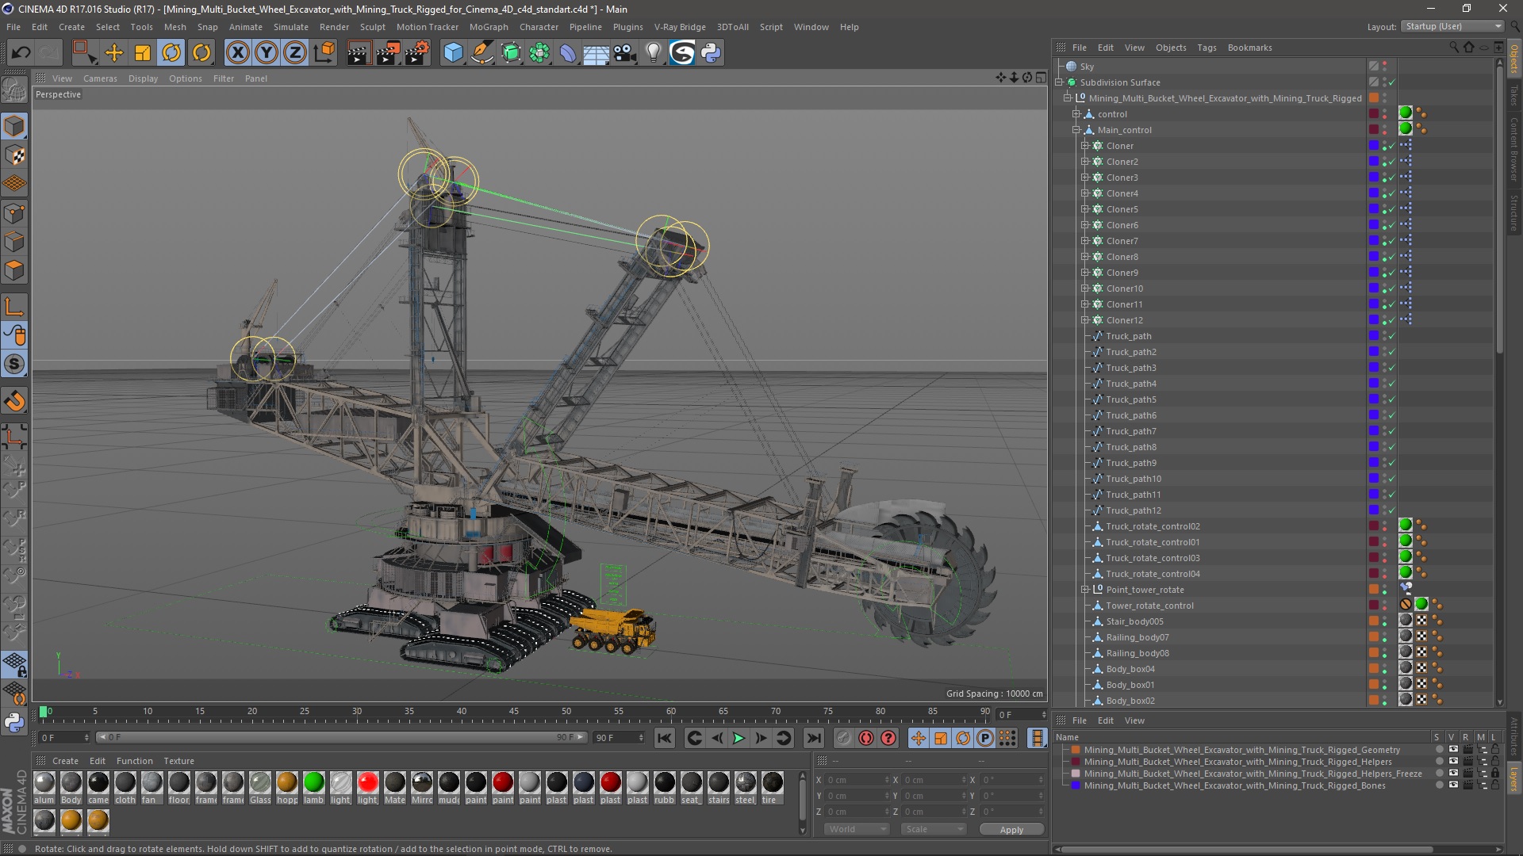Click frame 45 on the timeline ruler

click(x=514, y=712)
